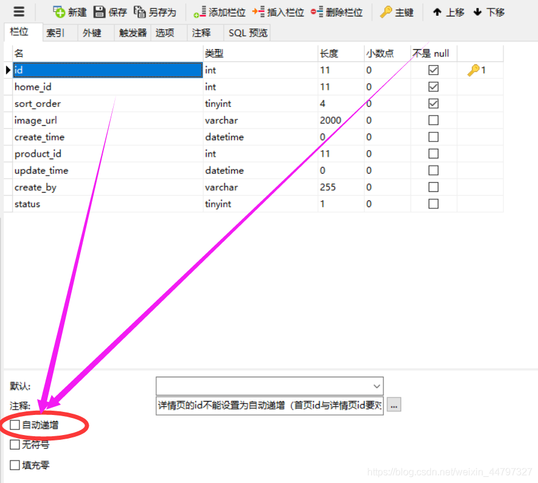538x483 pixels.
Task: Open the Options (选项) tab
Action: pyautogui.click(x=169, y=33)
